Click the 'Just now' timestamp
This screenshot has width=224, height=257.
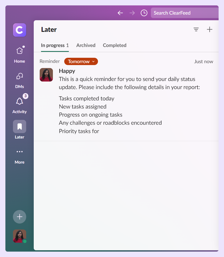[204, 62]
